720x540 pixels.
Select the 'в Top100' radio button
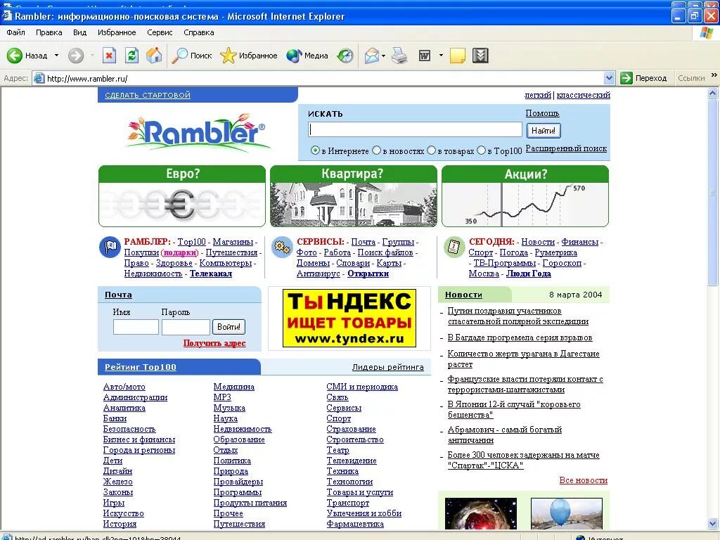click(481, 150)
